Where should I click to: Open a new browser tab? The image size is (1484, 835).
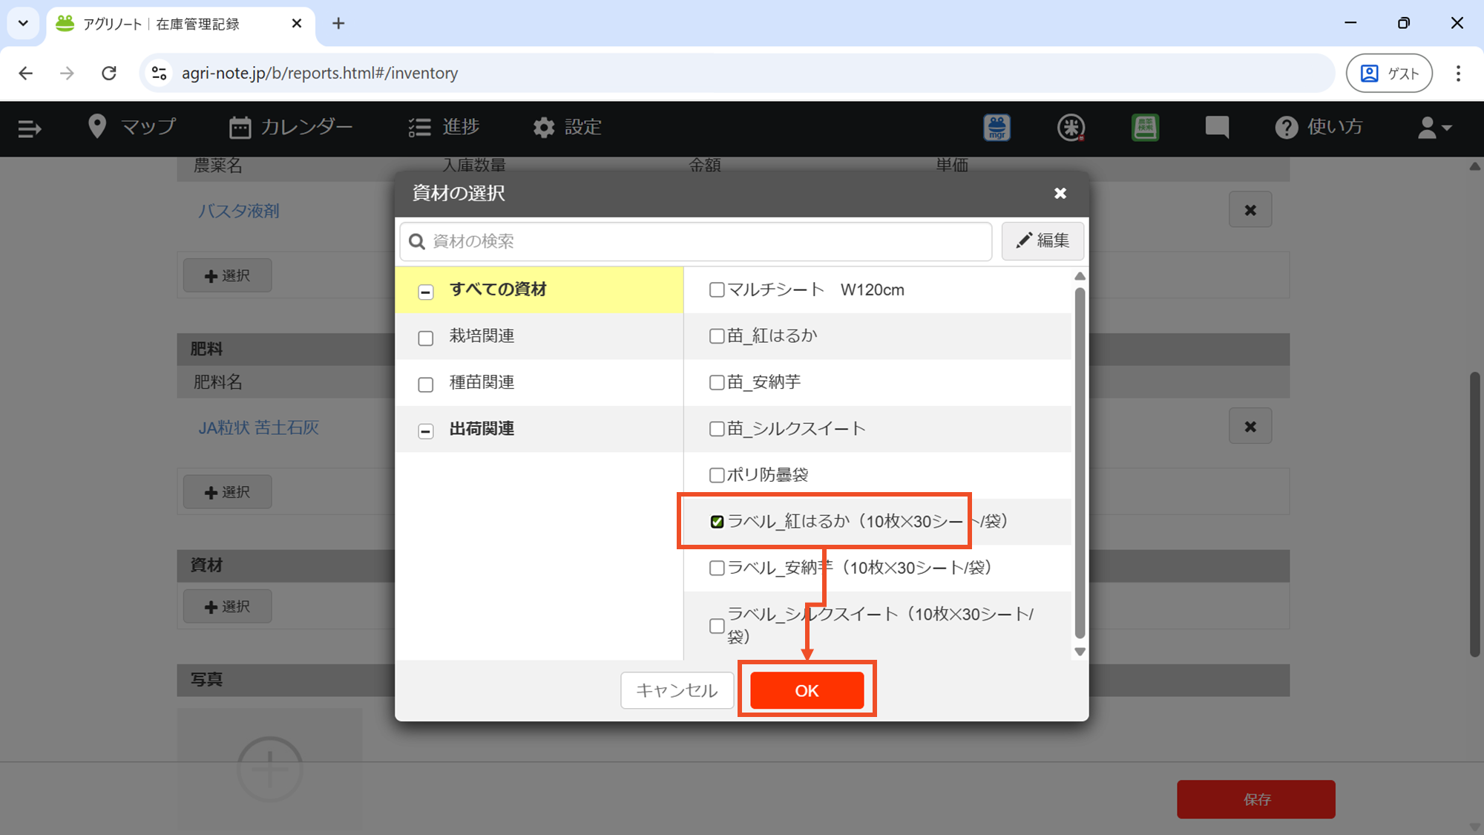coord(338,23)
